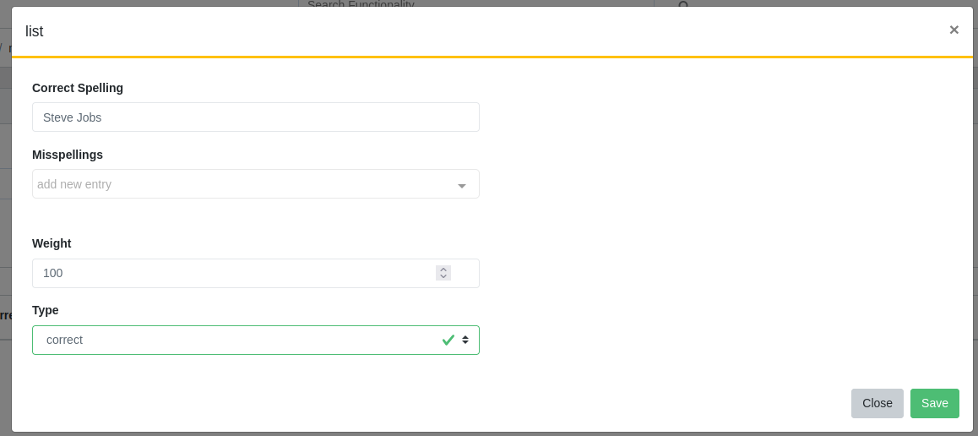This screenshot has height=436, width=978.
Task: Decrease Weight with the down stepper arrow
Action: pyautogui.click(x=443, y=276)
